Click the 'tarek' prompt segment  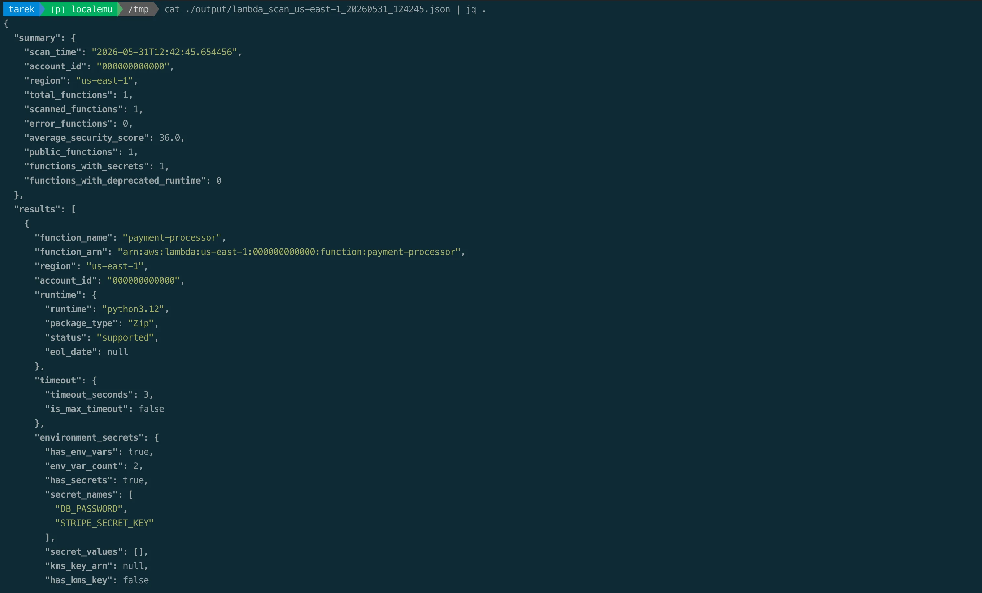21,9
